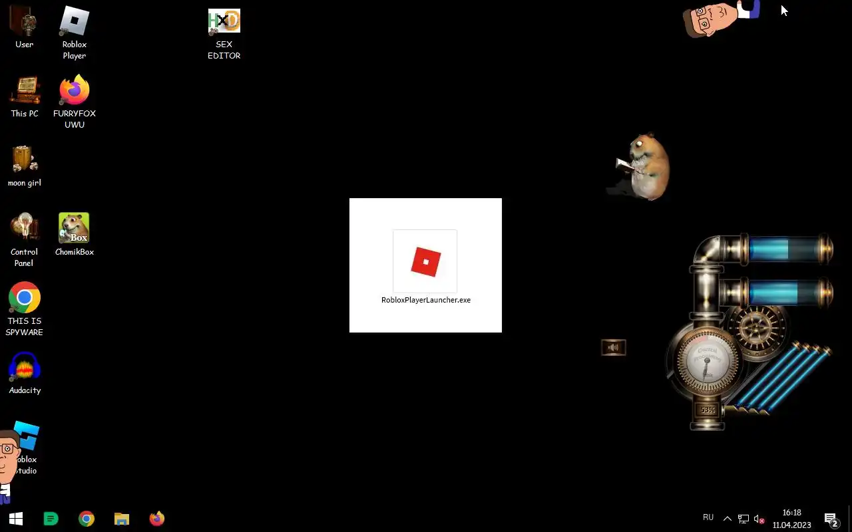
Task: Select the Audacity desktop shortcut
Action: (25, 373)
